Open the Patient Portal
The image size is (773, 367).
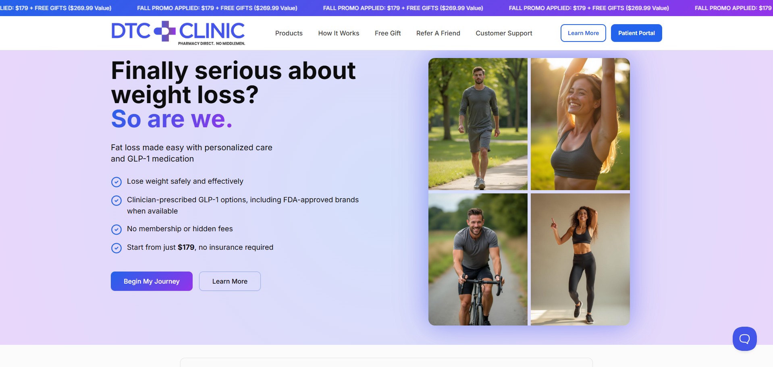click(636, 33)
